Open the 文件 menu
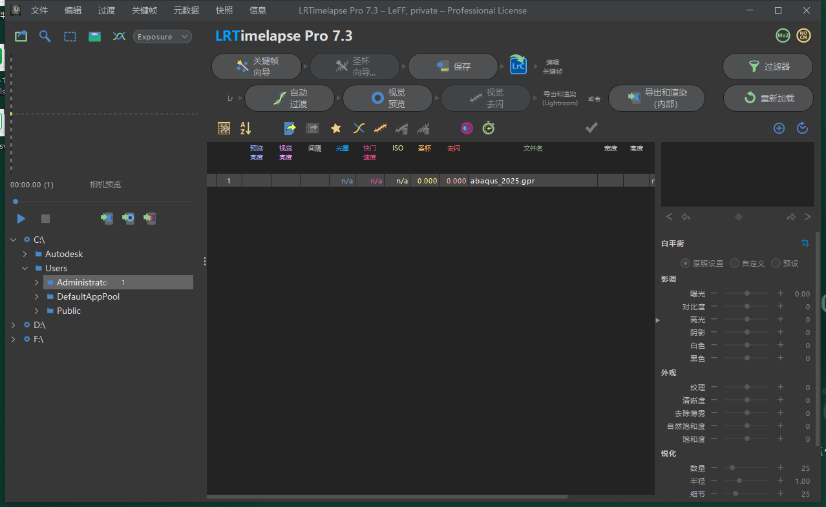This screenshot has height=507, width=826. pyautogui.click(x=39, y=10)
